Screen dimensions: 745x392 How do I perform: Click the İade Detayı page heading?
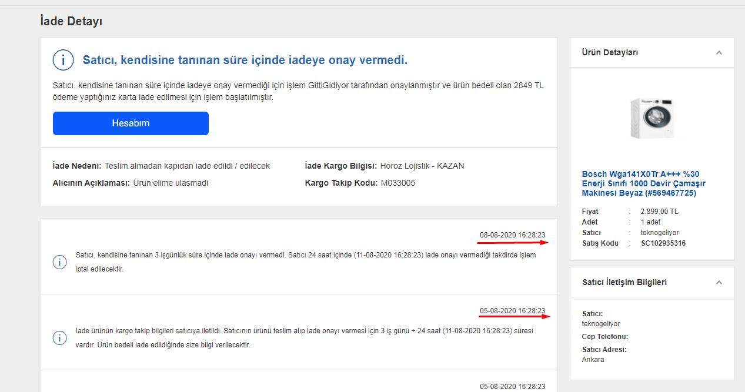pos(71,21)
